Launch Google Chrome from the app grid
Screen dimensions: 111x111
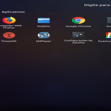[x=79, y=20]
